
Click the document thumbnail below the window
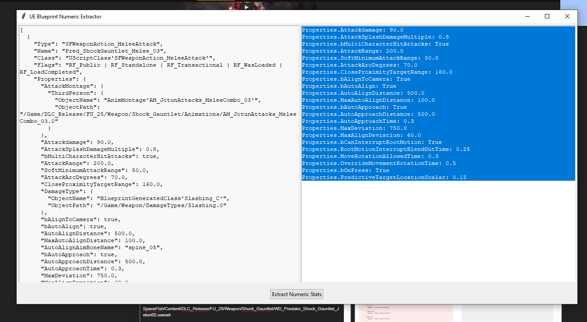403,313
